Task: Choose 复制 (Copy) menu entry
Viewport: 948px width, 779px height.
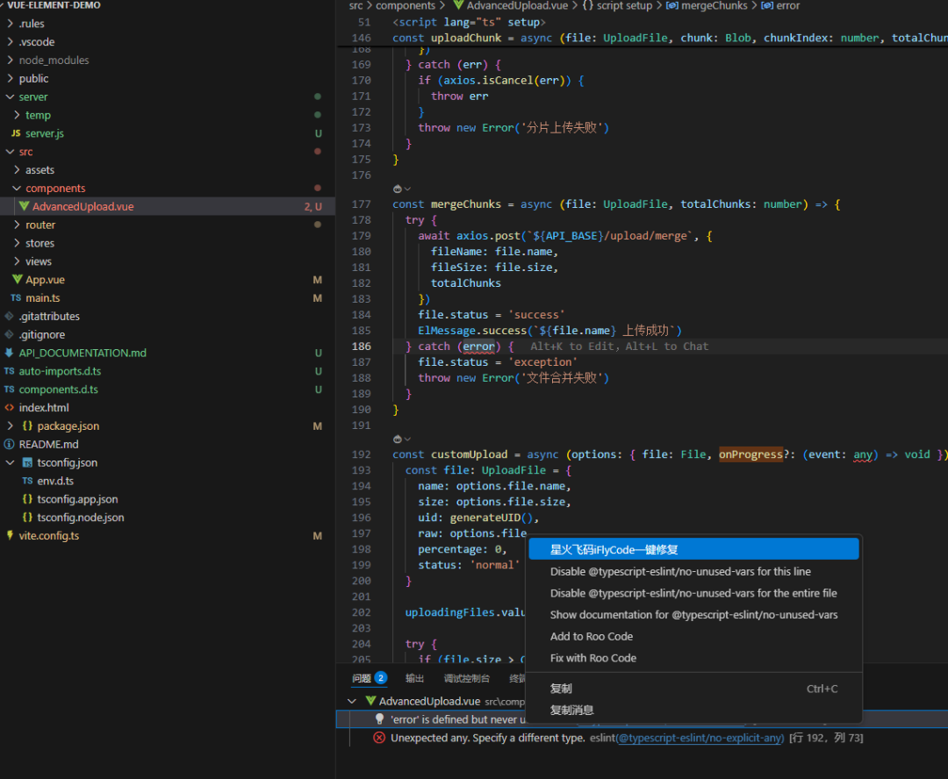Action: 693,689
